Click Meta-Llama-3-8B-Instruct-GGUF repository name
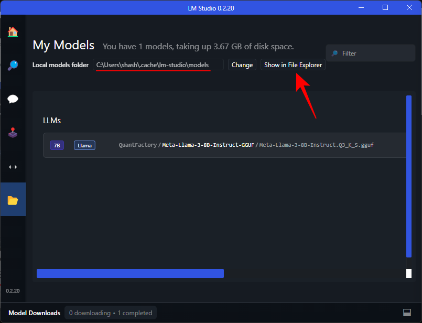 208,145
